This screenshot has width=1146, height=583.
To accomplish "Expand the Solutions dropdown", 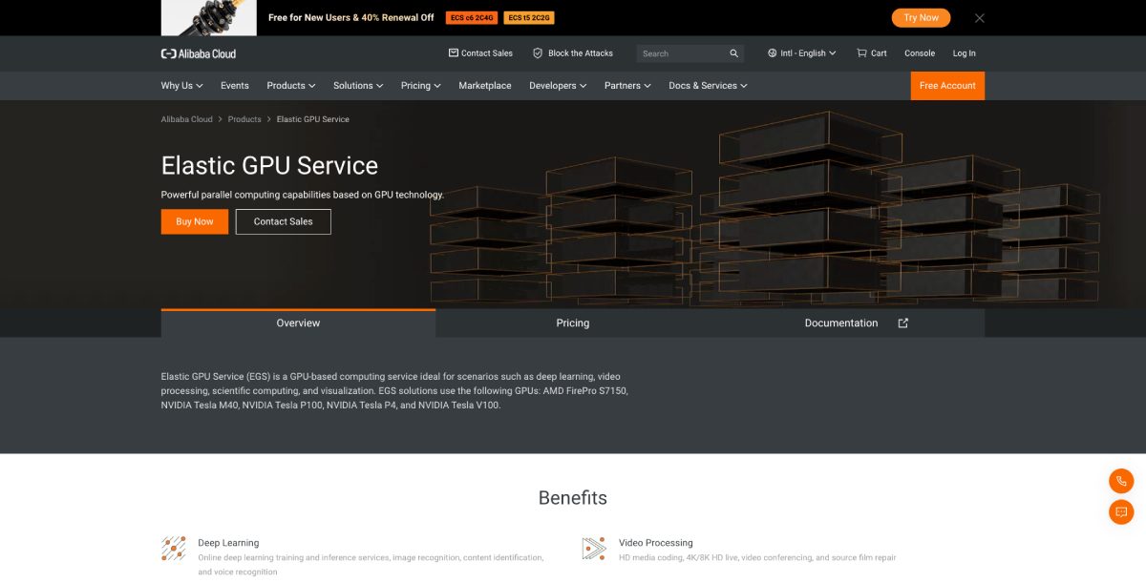I will click(x=357, y=85).
